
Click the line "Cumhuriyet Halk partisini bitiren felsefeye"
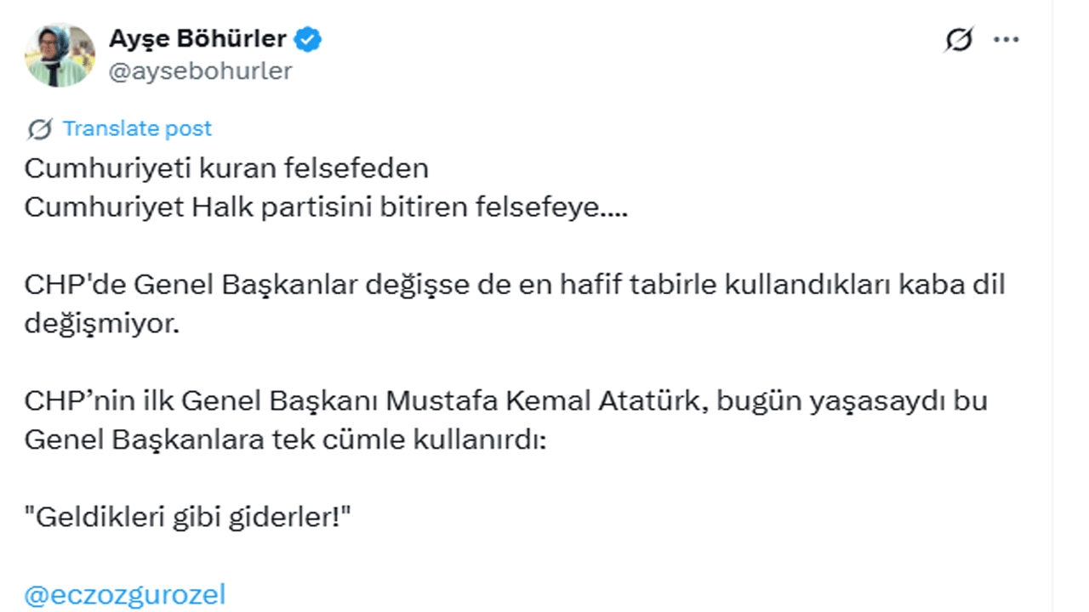pyautogui.click(x=325, y=207)
